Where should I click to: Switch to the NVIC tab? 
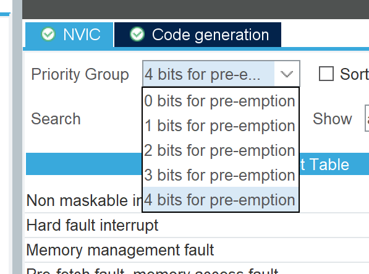(69, 35)
